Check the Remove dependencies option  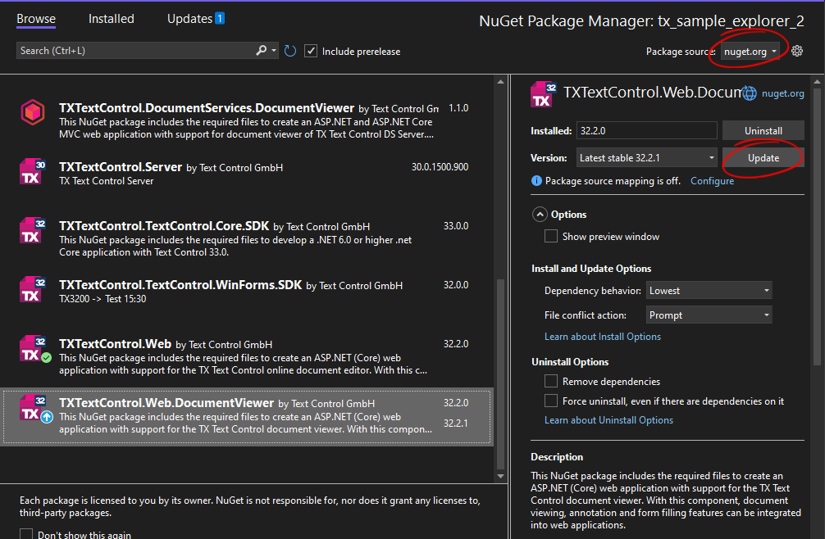coord(551,382)
